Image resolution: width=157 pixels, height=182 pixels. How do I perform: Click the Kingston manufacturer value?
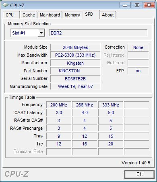pos(75,63)
